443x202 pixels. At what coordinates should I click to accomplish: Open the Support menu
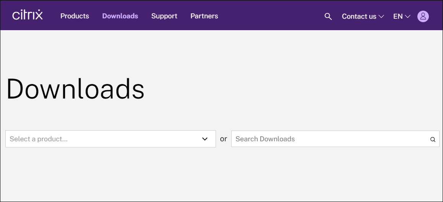pyautogui.click(x=164, y=16)
